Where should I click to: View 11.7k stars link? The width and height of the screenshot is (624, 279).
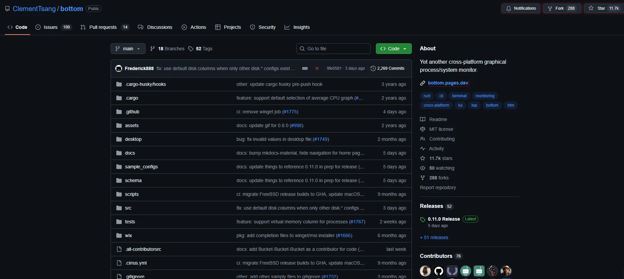pos(436,158)
